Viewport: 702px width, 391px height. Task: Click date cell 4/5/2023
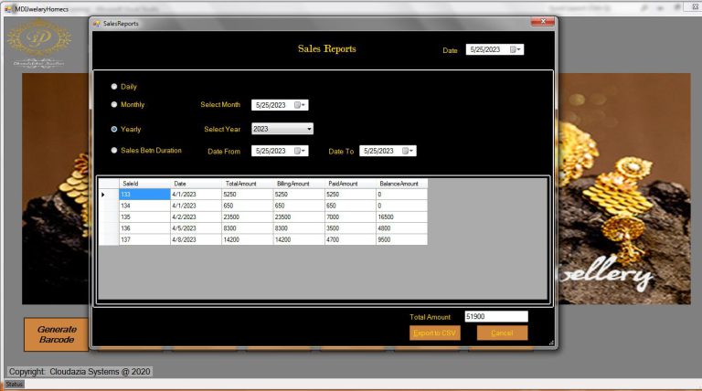(x=196, y=228)
